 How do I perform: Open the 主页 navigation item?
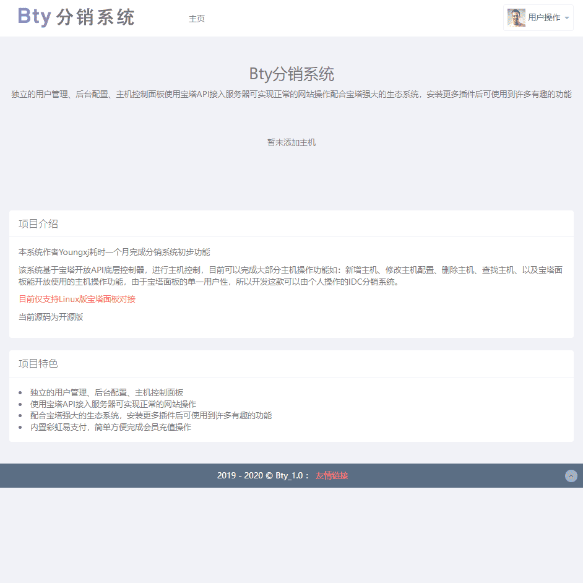tap(197, 19)
